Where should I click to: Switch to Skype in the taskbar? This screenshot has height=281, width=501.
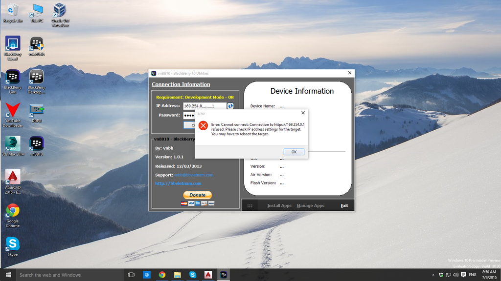pos(193,275)
